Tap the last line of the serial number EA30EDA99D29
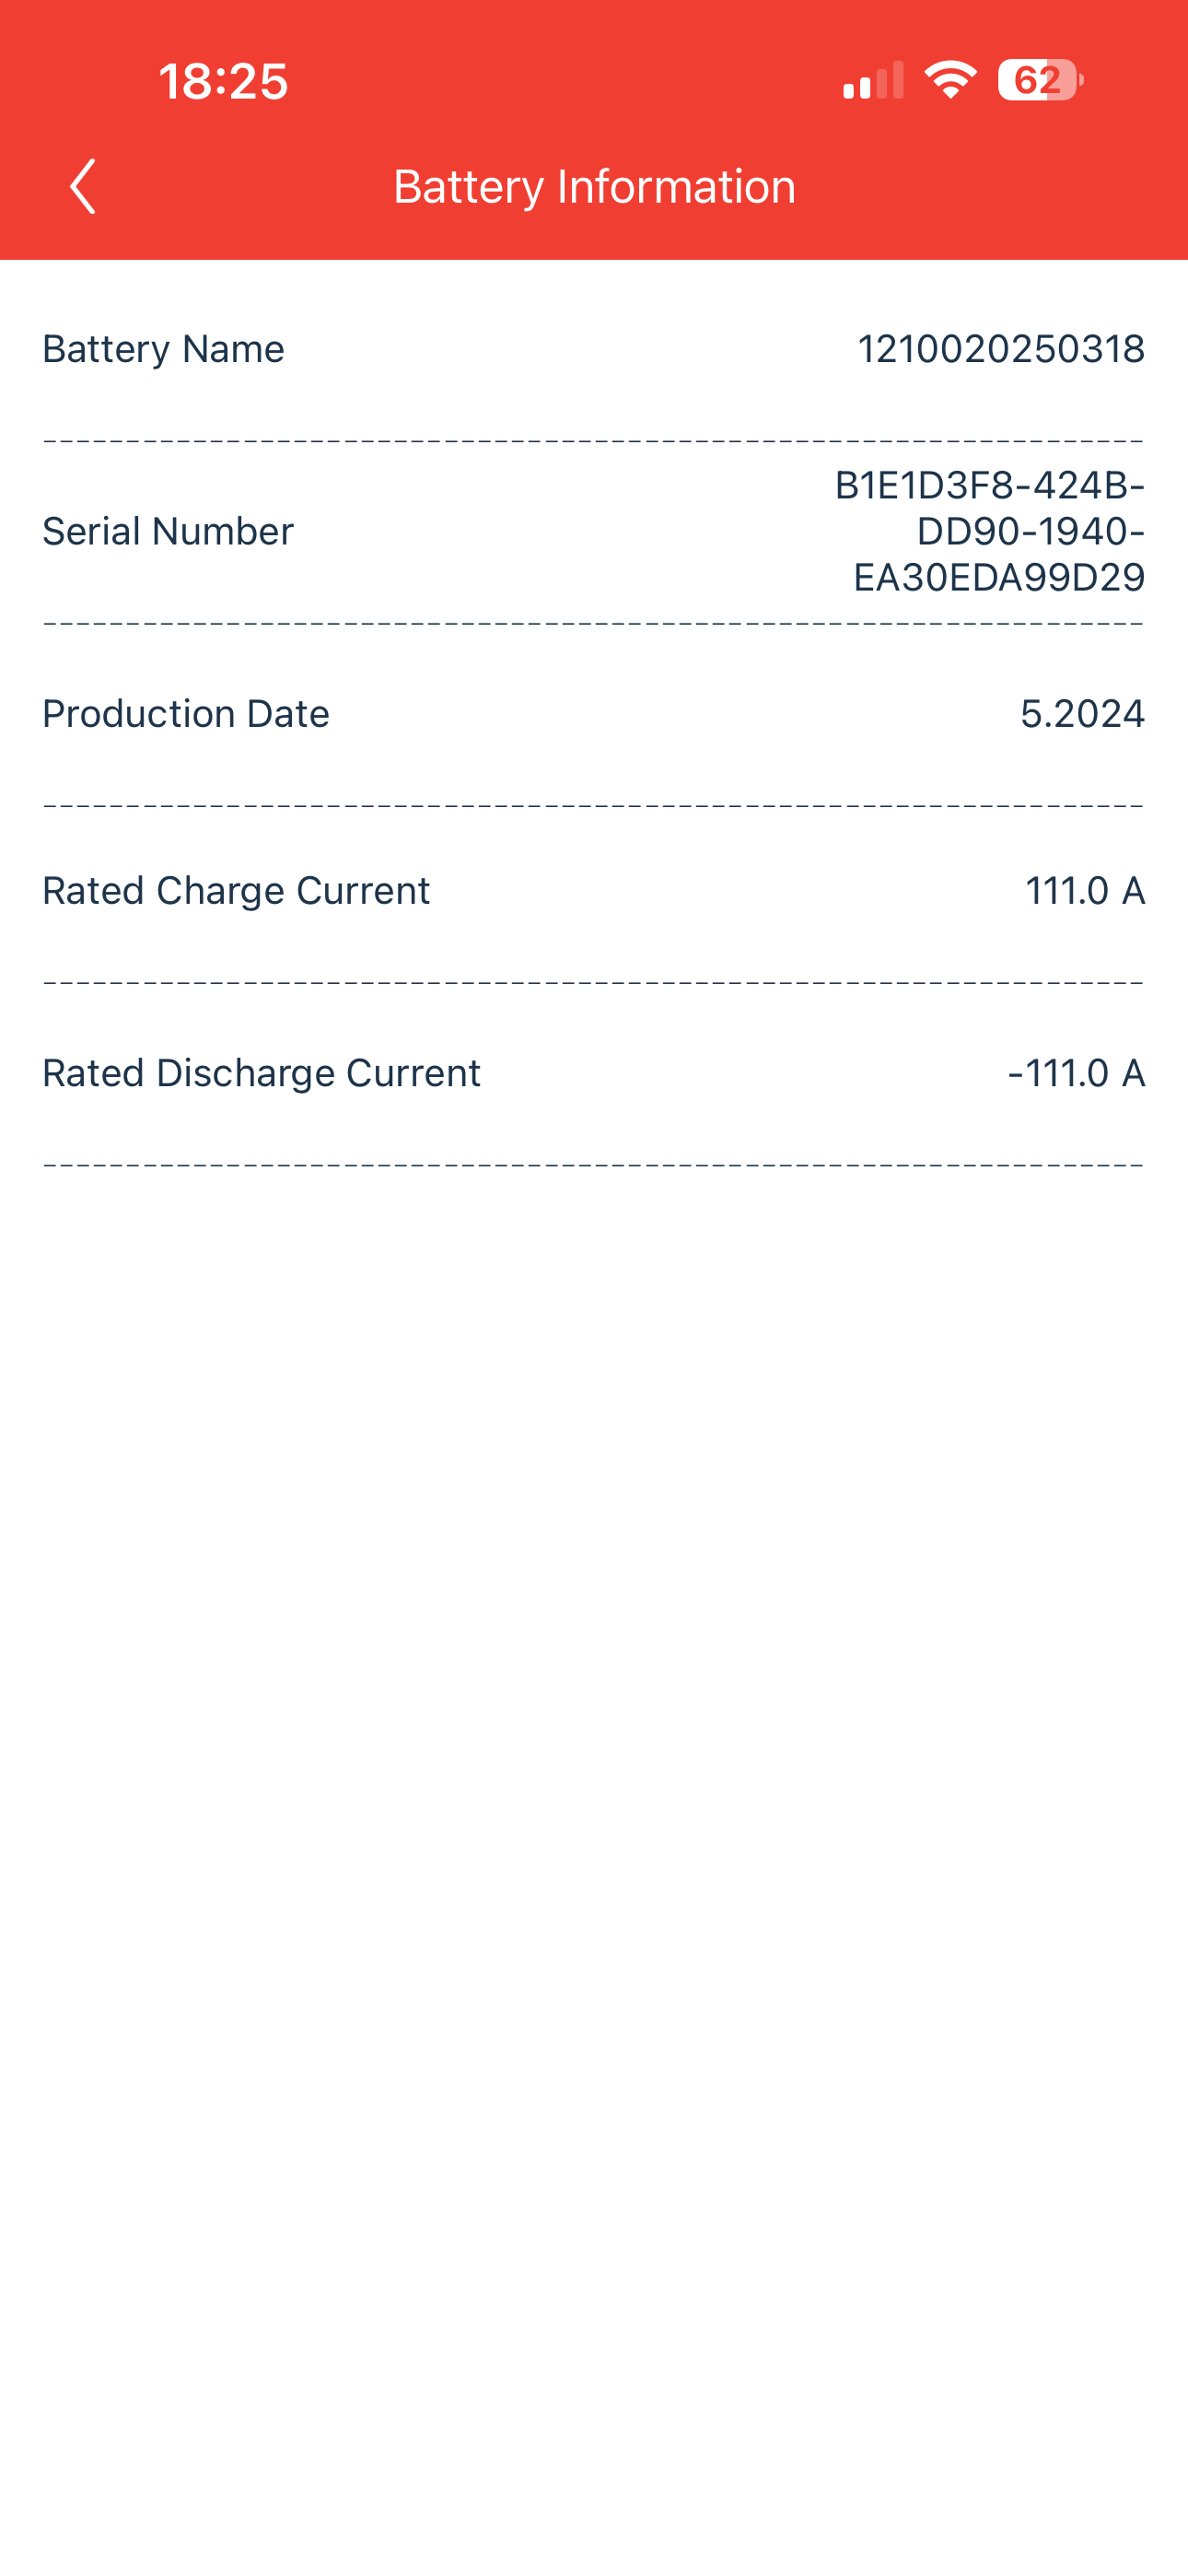Image resolution: width=1188 pixels, height=2576 pixels. click(x=999, y=578)
